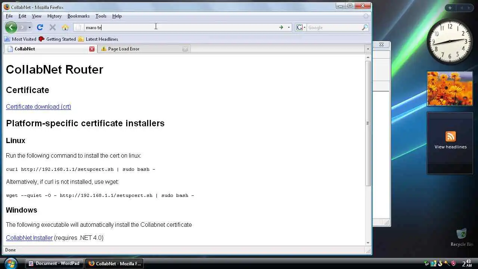Open the History menu

[x=55, y=16]
